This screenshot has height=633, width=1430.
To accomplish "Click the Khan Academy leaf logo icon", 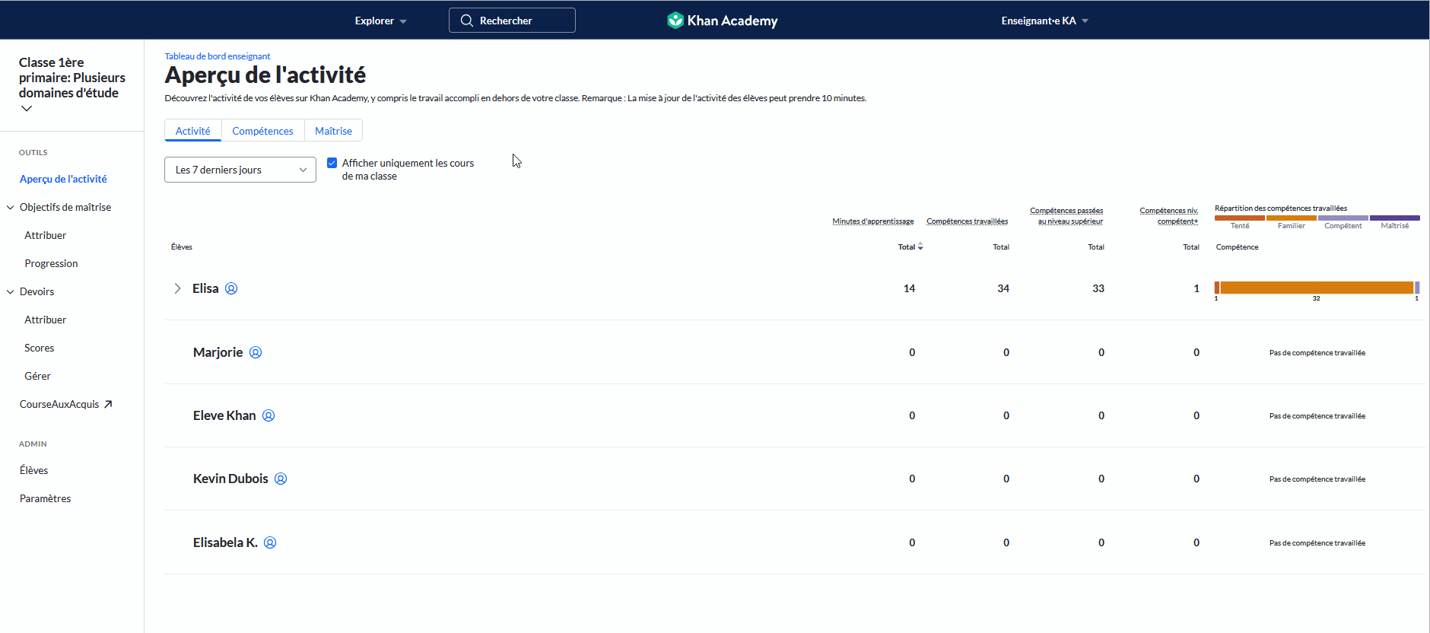I will (x=675, y=21).
